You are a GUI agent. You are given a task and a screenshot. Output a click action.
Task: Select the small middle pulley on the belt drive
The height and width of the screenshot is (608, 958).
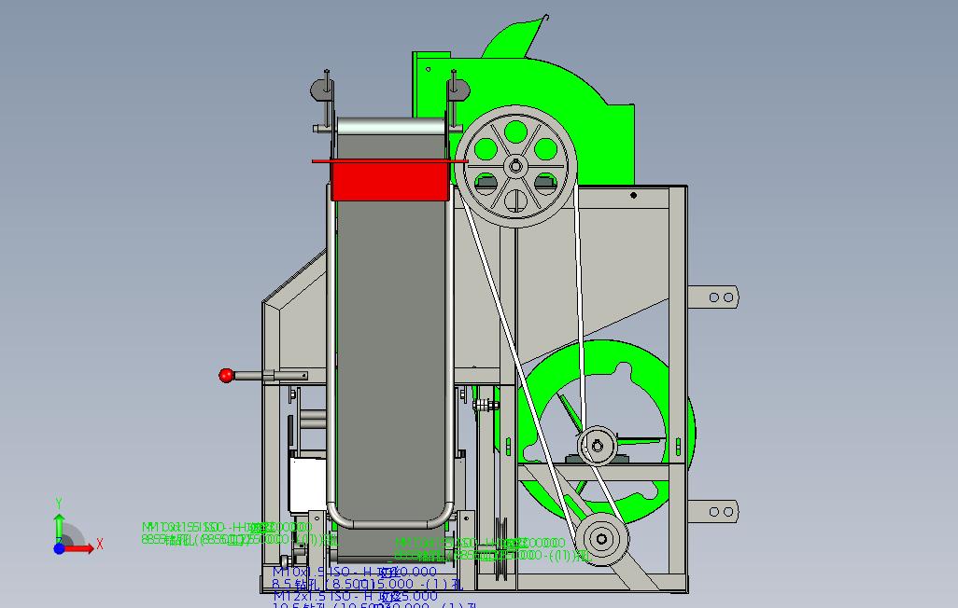[x=598, y=447]
